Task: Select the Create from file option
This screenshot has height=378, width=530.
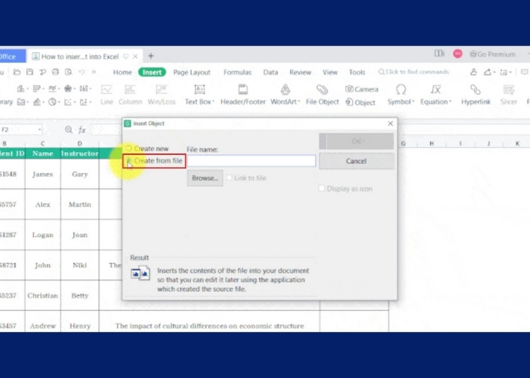Action: 129,161
